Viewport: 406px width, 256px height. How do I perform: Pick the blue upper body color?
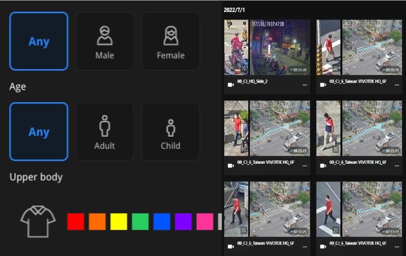[x=162, y=221]
